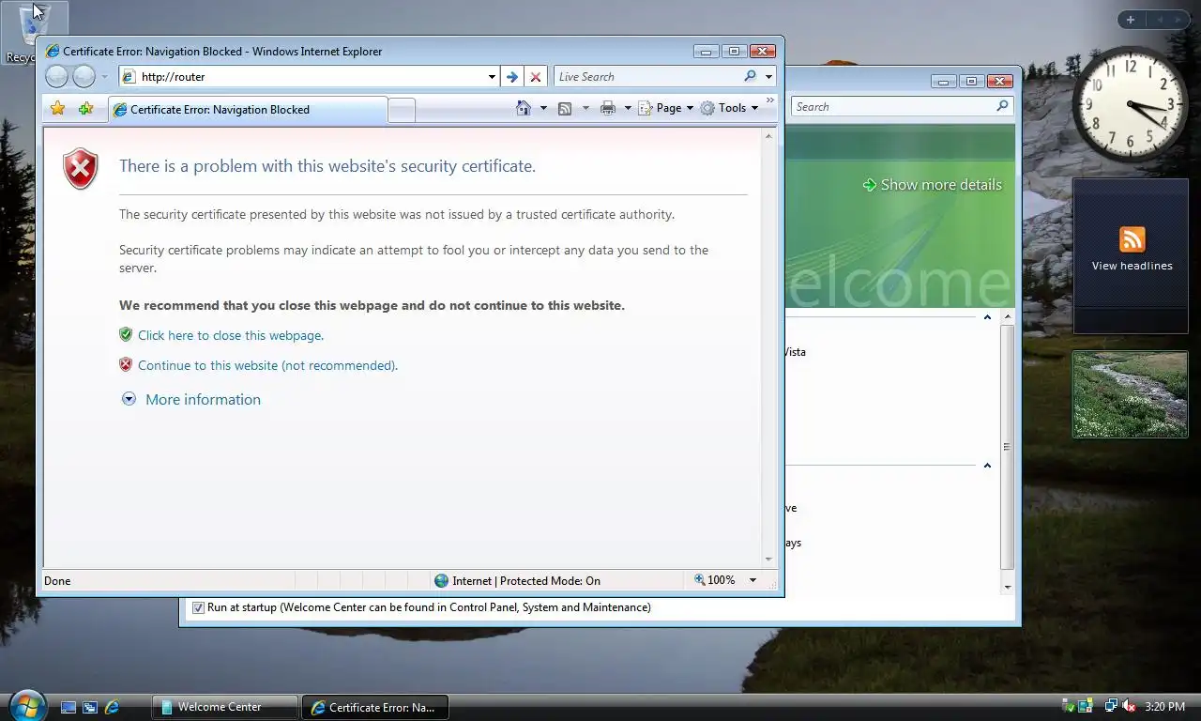1201x721 pixels.
Task: Select the Certificate Error: Navigation Blocked tab
Action: coord(247,110)
